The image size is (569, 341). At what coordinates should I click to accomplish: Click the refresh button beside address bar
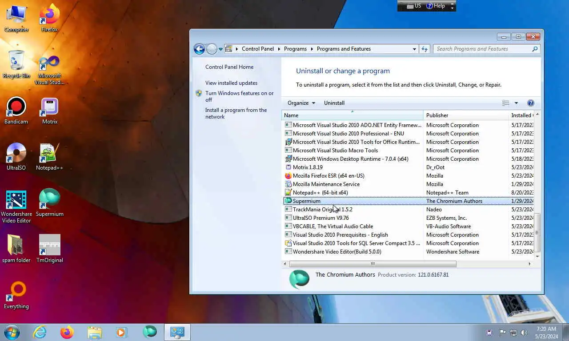tap(425, 49)
